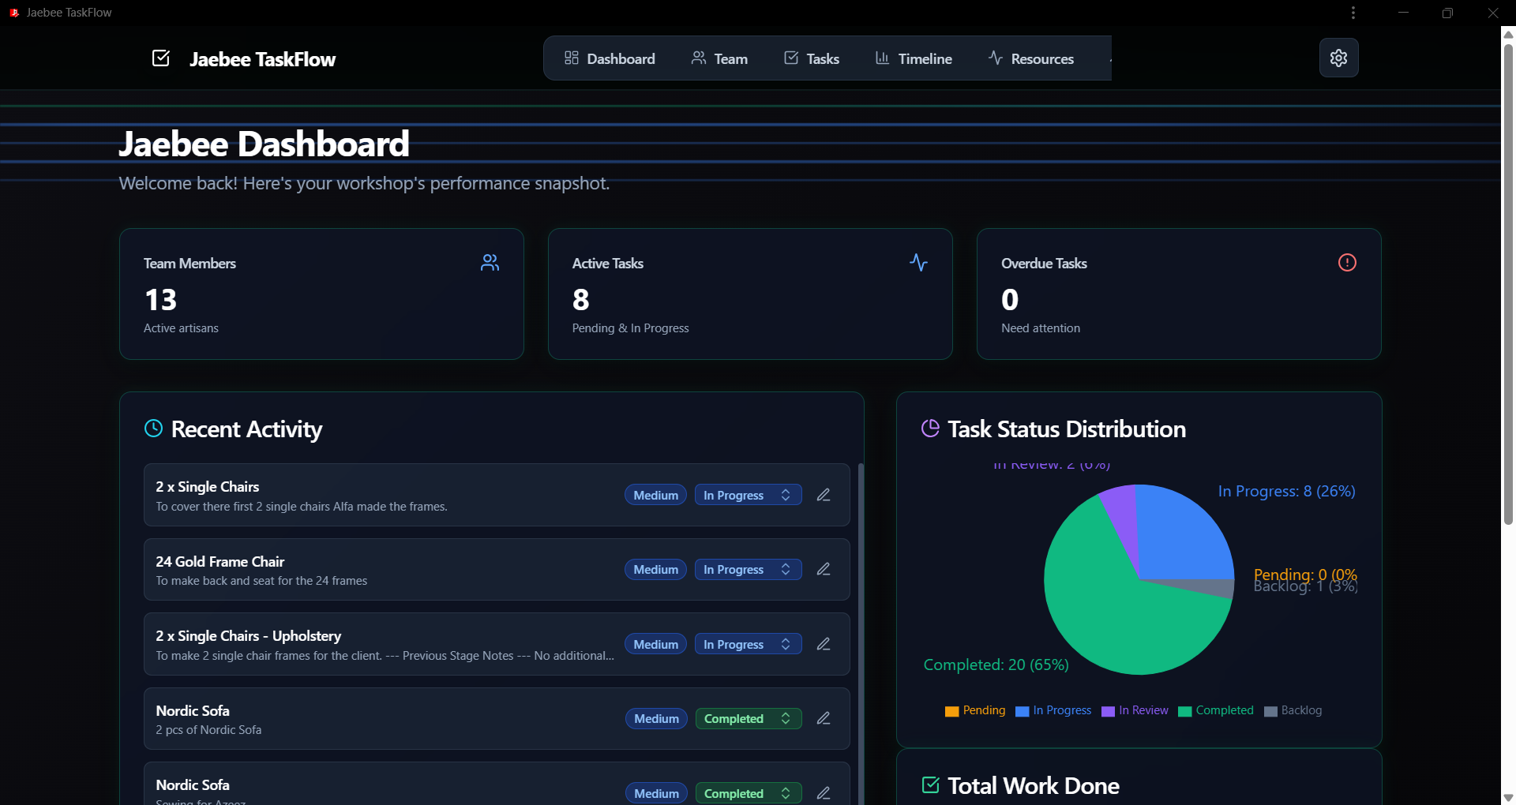
Task: Click Medium priority badge on 24 Gold Frame Chair
Action: tap(655, 570)
